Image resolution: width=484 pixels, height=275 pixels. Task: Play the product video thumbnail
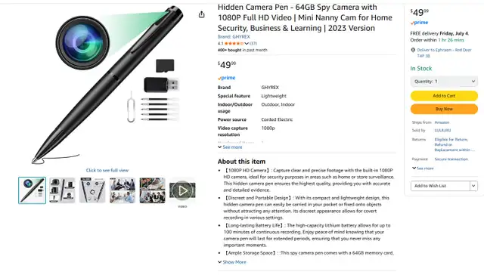point(182,190)
